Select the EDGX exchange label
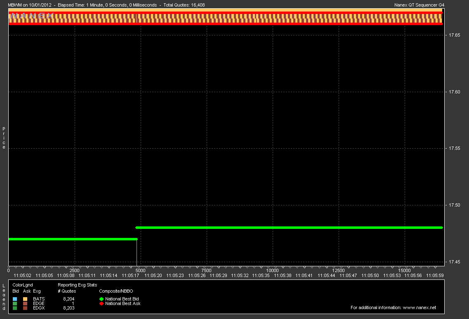 [39, 308]
